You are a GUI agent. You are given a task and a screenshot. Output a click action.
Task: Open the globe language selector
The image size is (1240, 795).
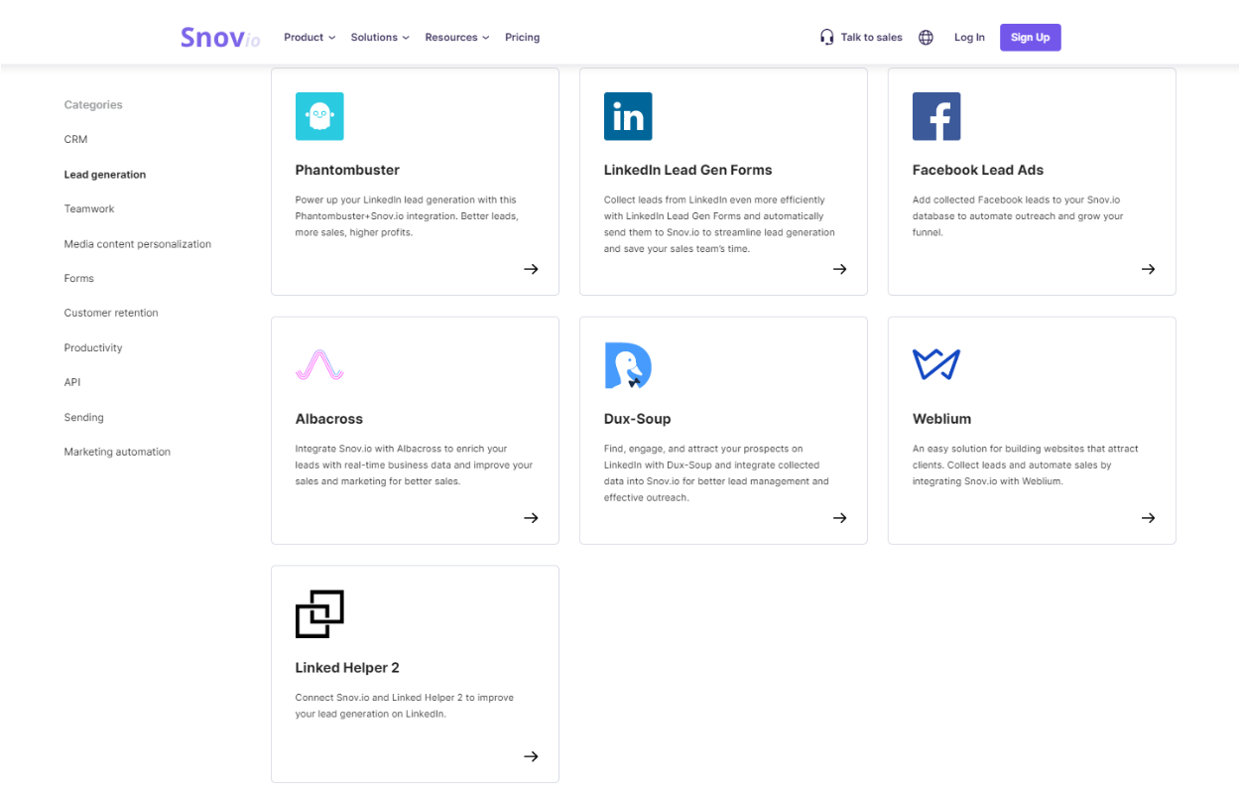point(926,38)
